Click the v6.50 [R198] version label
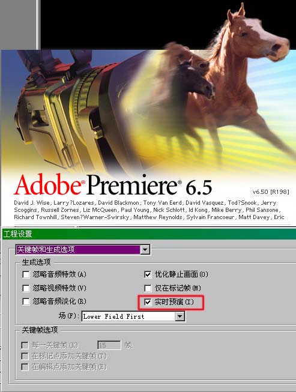 [x=271, y=191]
